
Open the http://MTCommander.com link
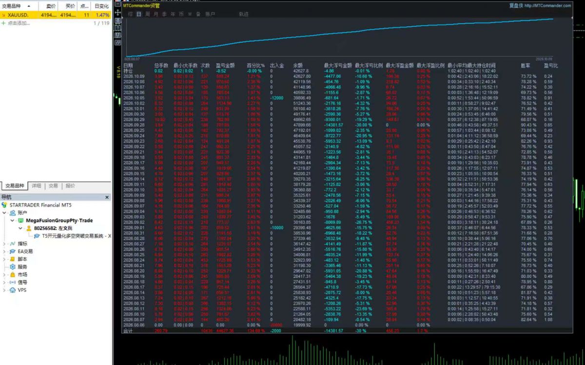548,6
